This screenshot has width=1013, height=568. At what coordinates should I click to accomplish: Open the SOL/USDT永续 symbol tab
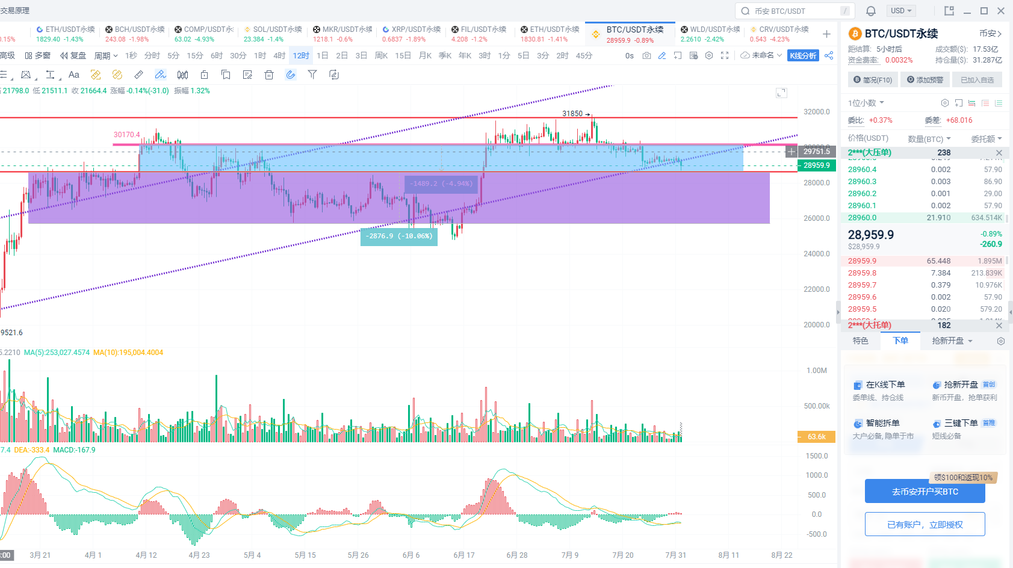[273, 34]
